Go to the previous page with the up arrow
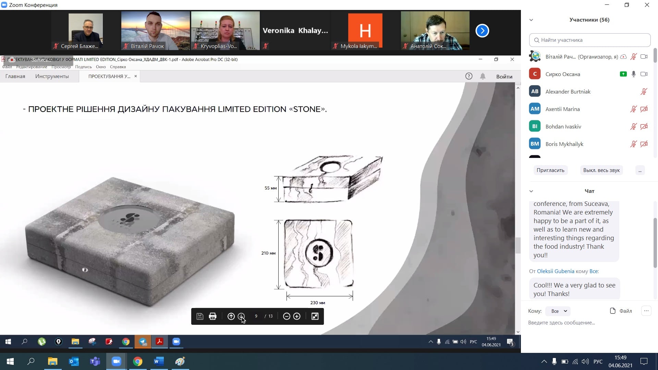 point(231,316)
